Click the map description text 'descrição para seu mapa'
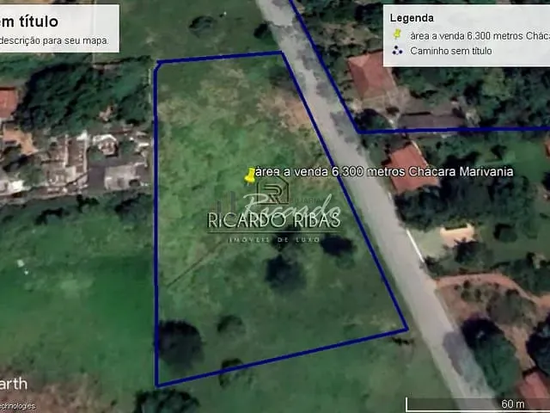550x413 pixels. coord(54,40)
